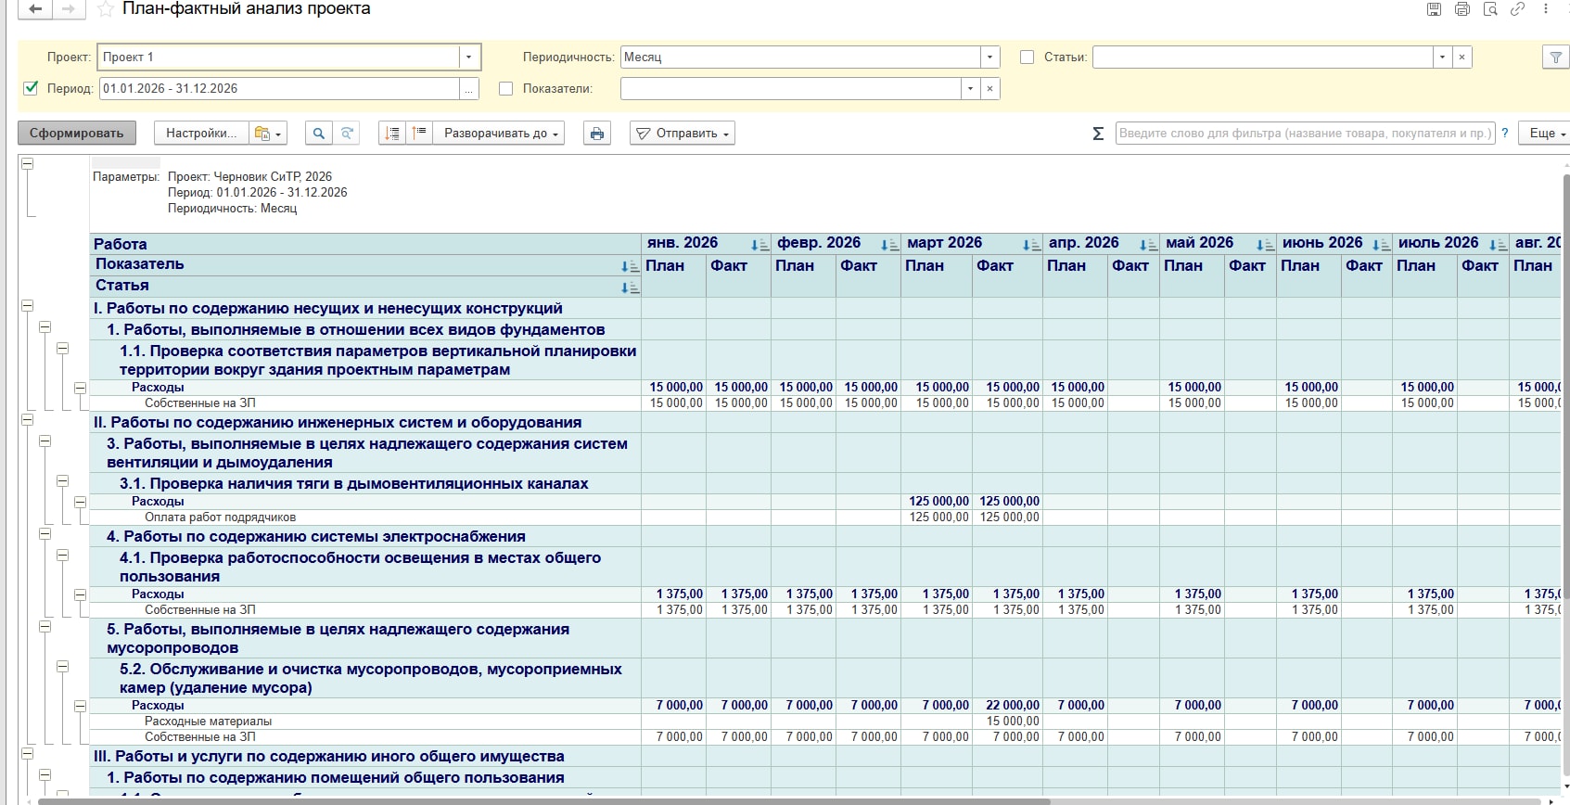1570x805 pixels.
Task: Toggle the Период checkbox
Action: click(31, 88)
